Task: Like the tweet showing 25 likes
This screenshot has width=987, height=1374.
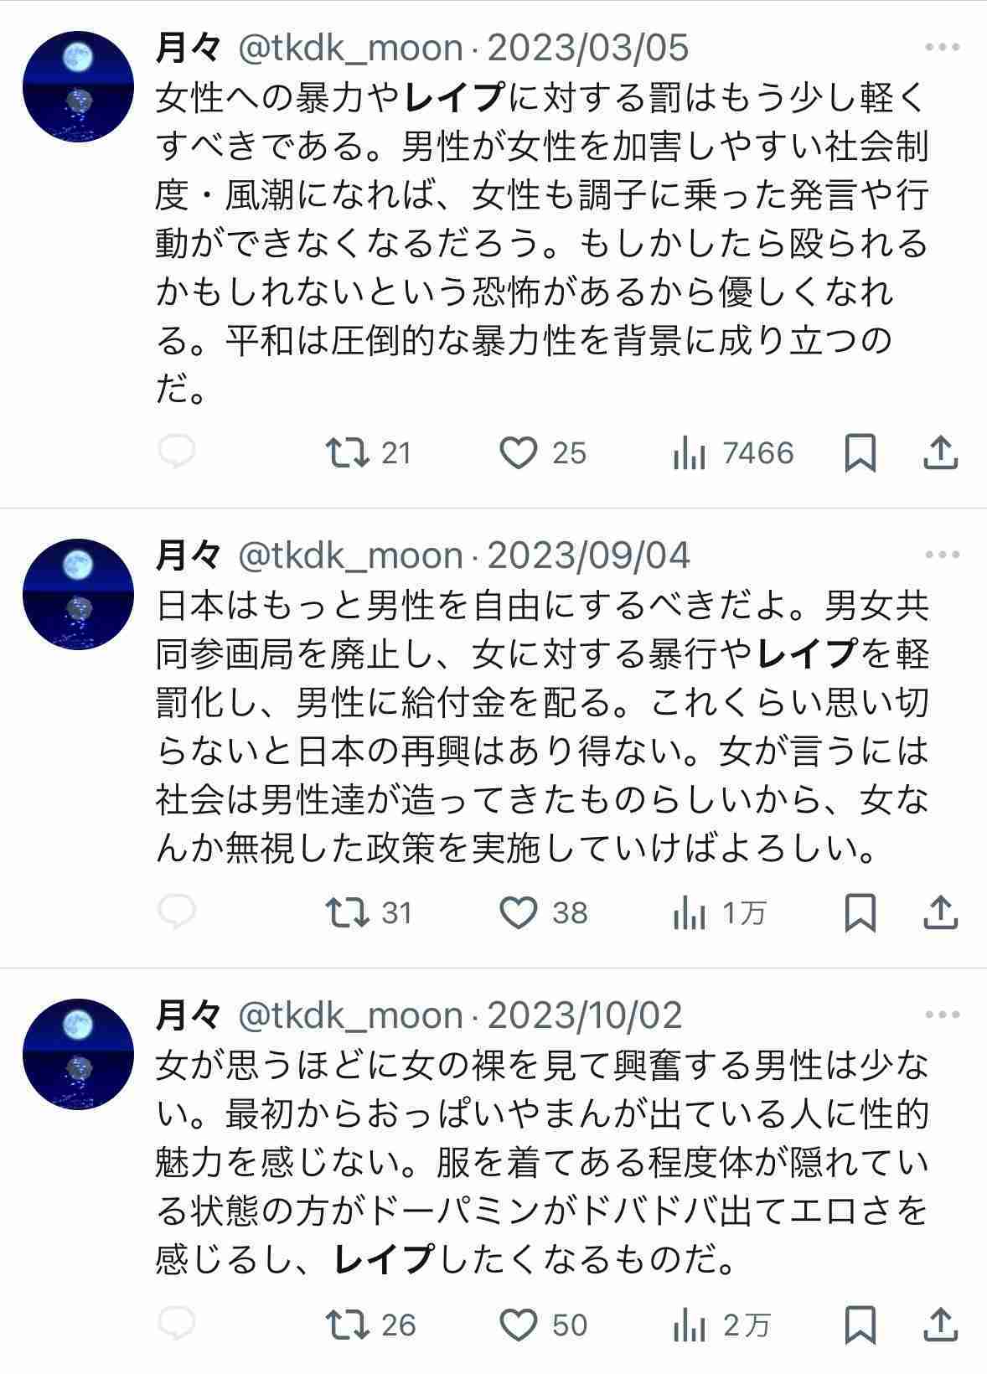Action: [x=543, y=453]
